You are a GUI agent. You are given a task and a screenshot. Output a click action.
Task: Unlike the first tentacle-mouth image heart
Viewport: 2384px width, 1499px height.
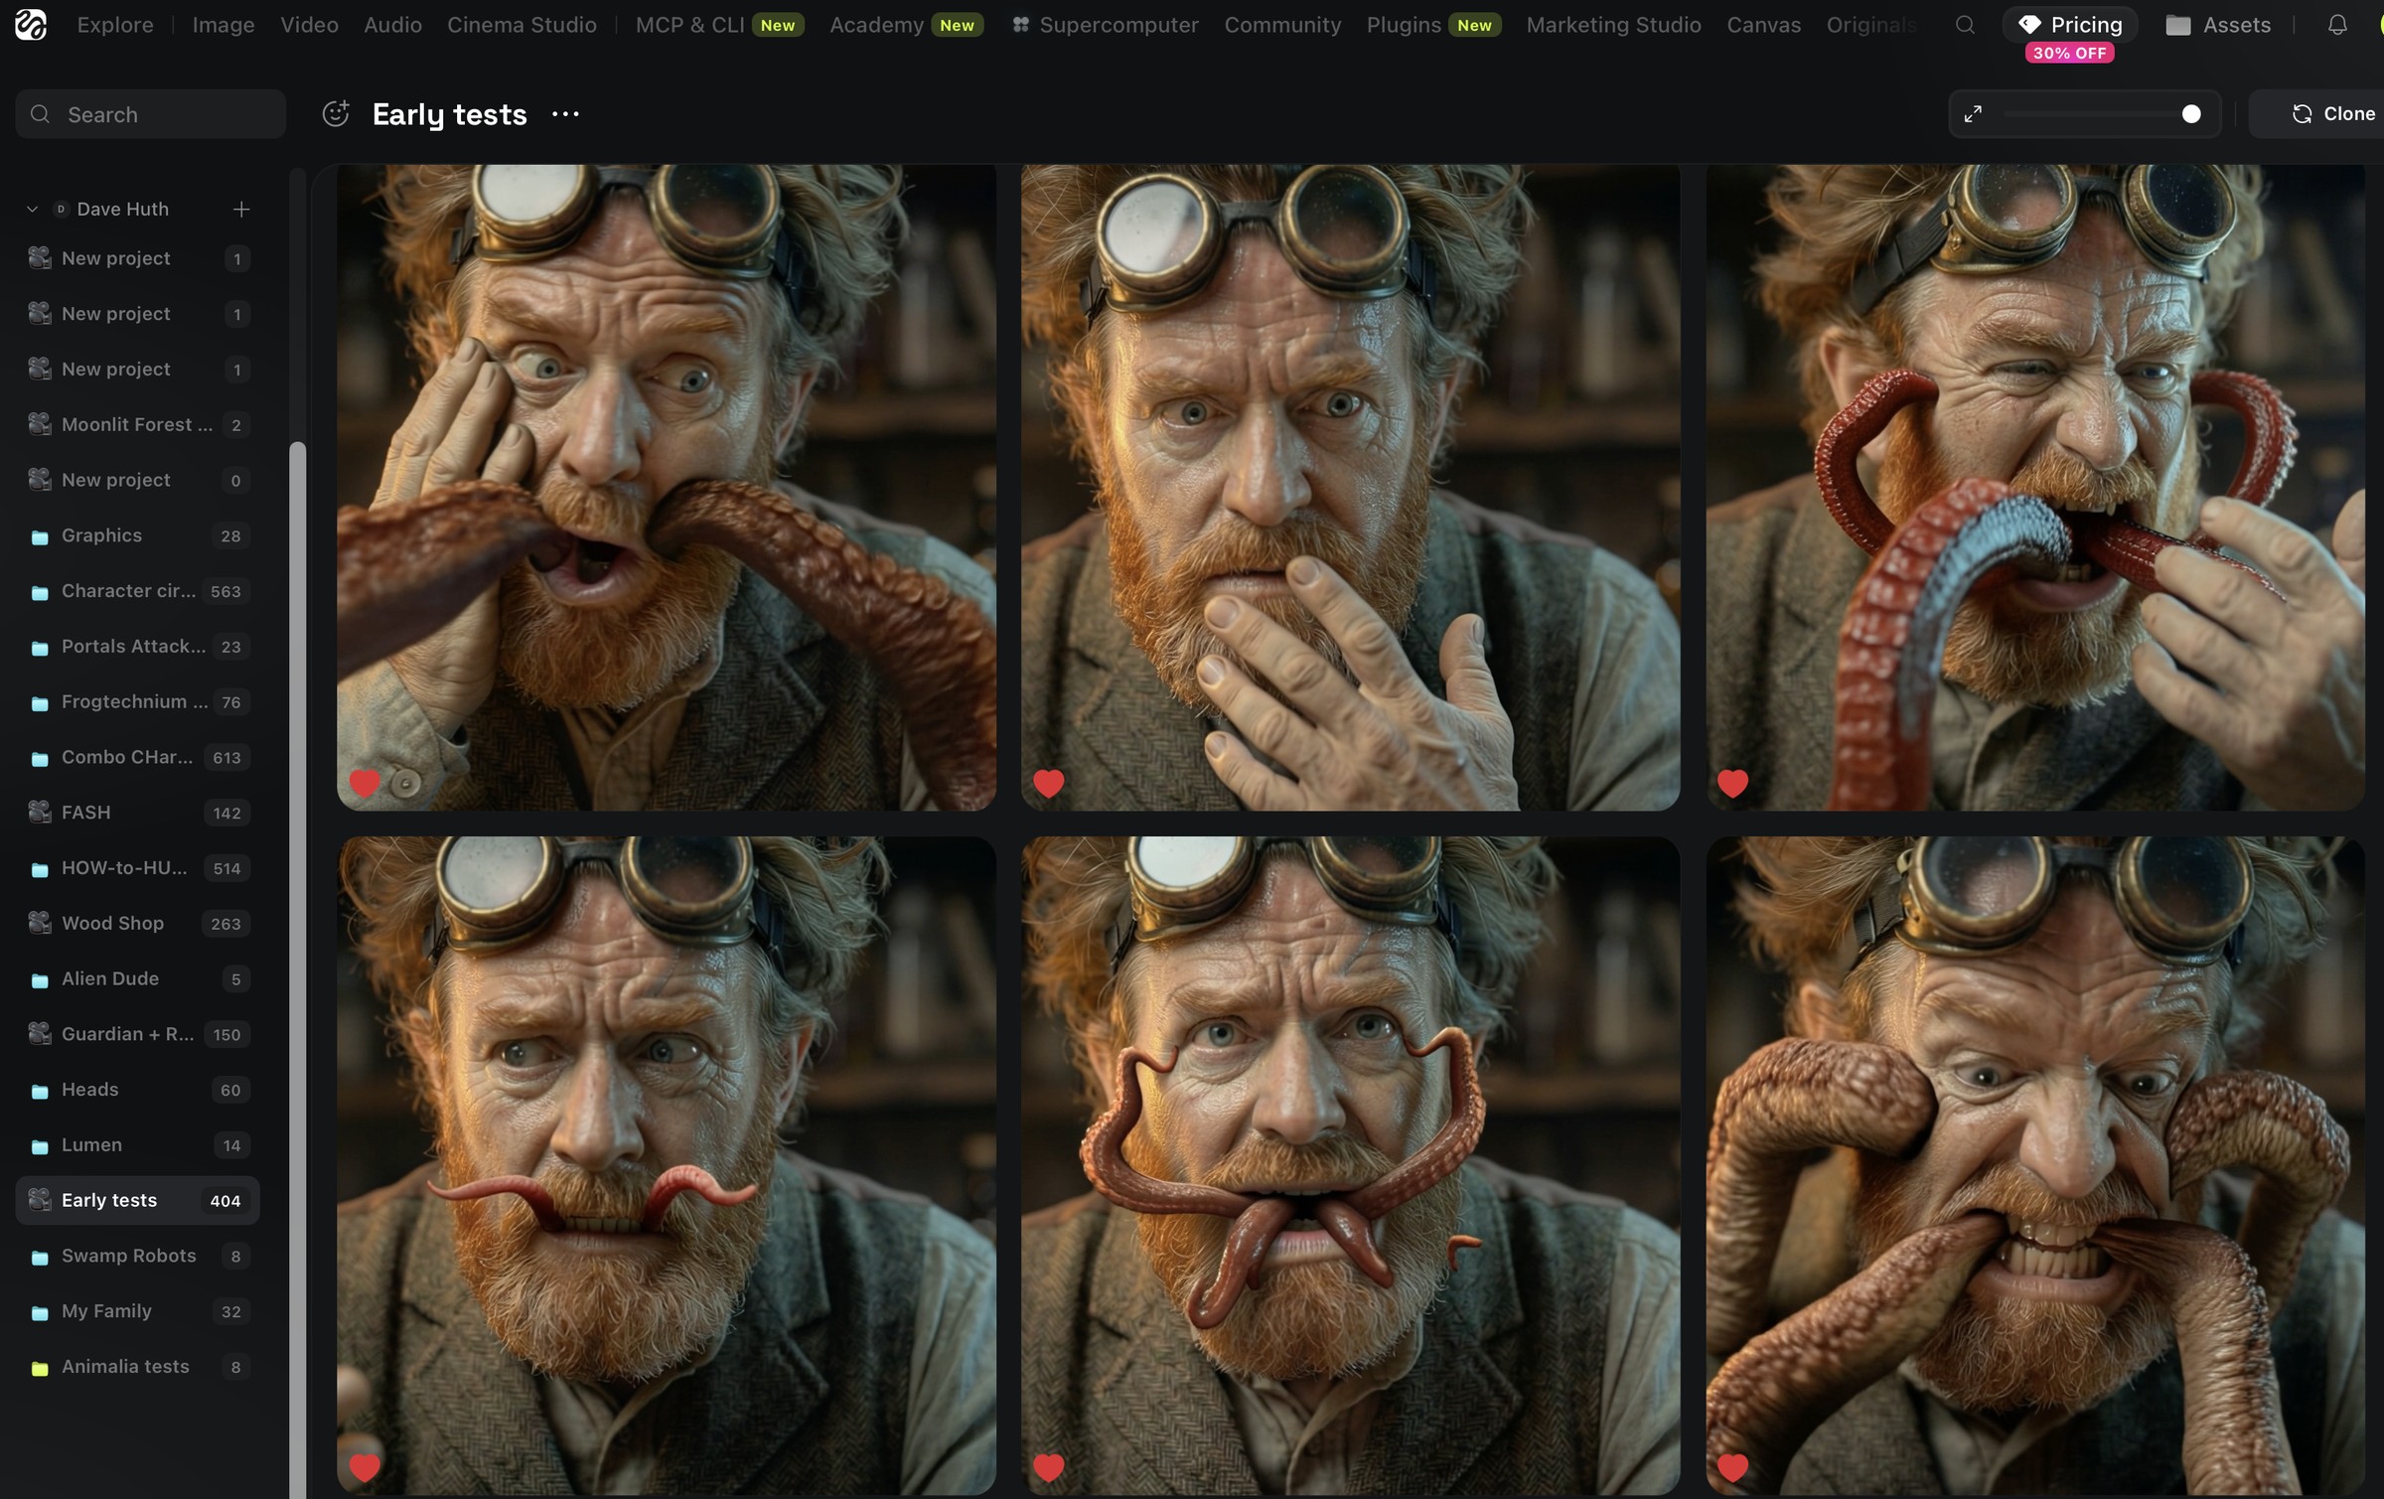point(365,783)
